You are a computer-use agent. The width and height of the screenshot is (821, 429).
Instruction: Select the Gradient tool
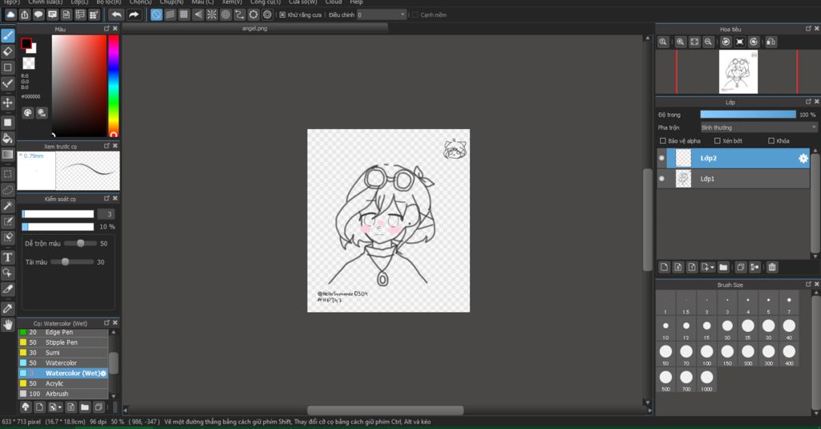point(7,155)
